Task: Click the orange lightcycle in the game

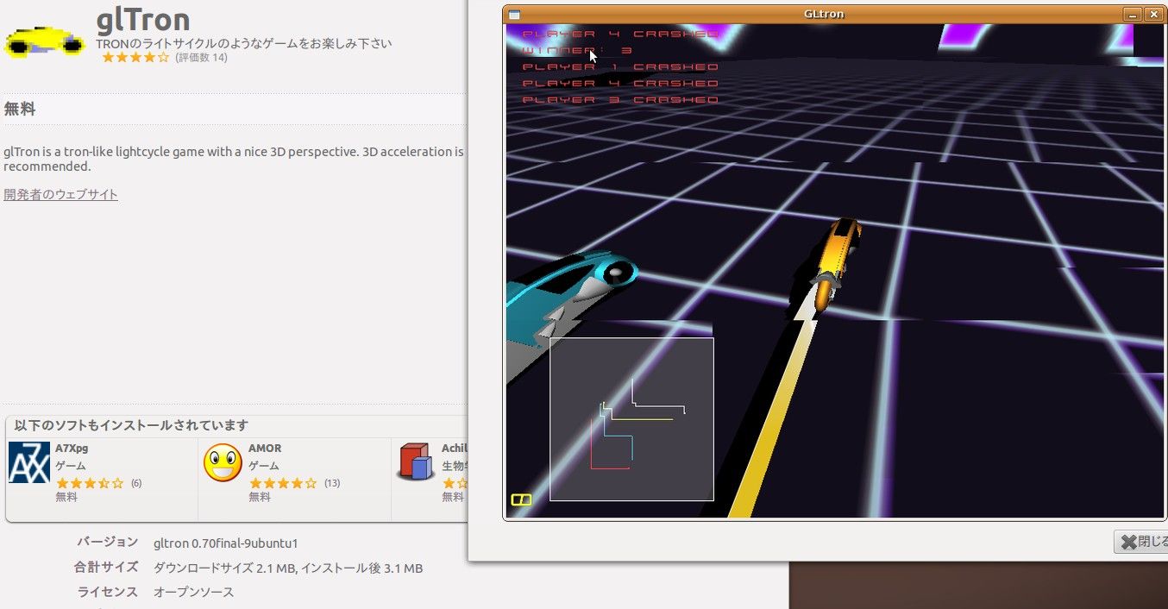Action: pyautogui.click(x=835, y=261)
